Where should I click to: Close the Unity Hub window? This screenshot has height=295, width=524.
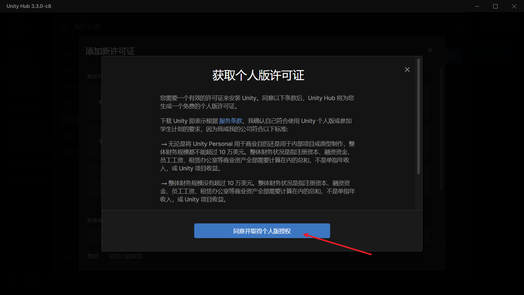click(514, 6)
